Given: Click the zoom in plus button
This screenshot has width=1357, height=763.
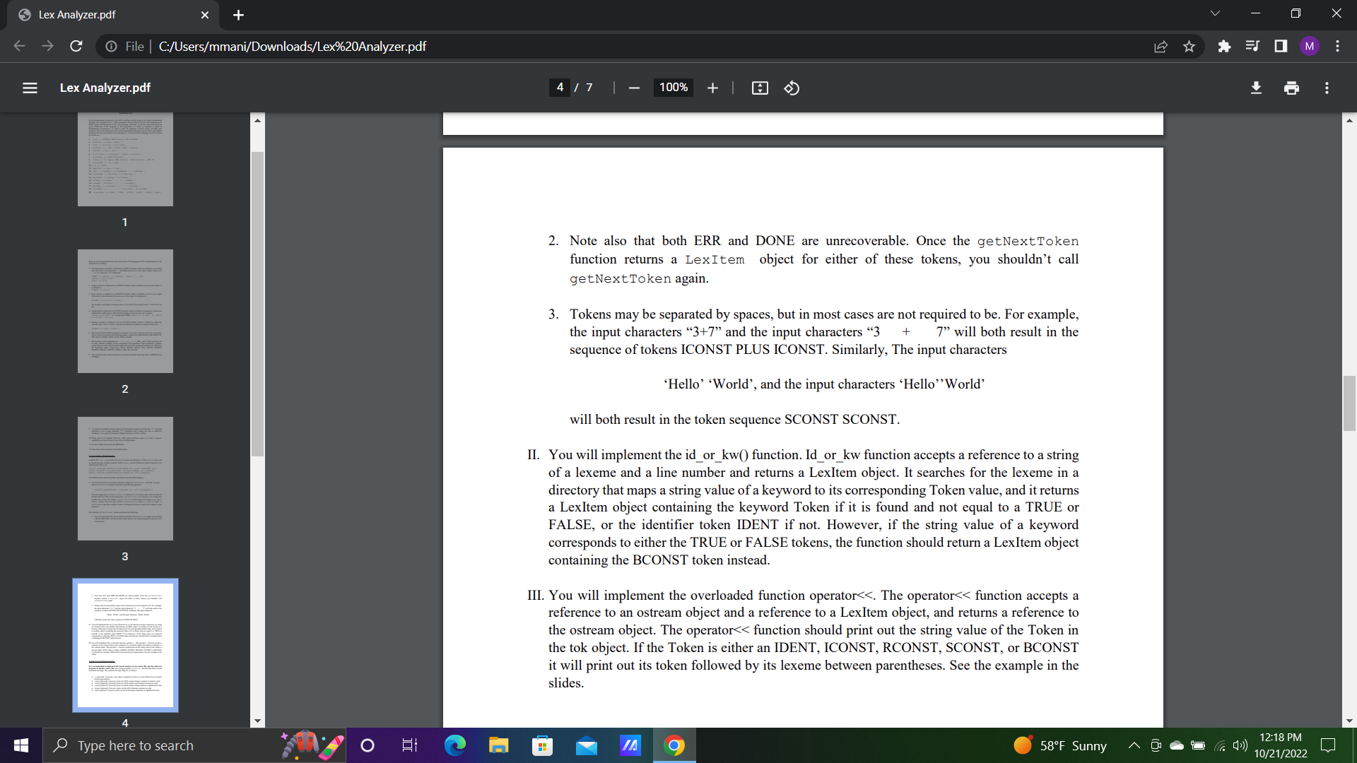Looking at the screenshot, I should 712,88.
